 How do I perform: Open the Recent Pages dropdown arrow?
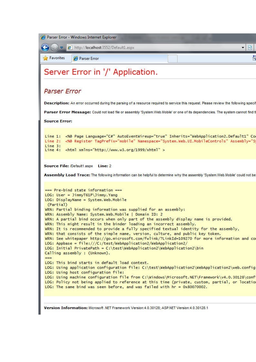click(x=61, y=48)
